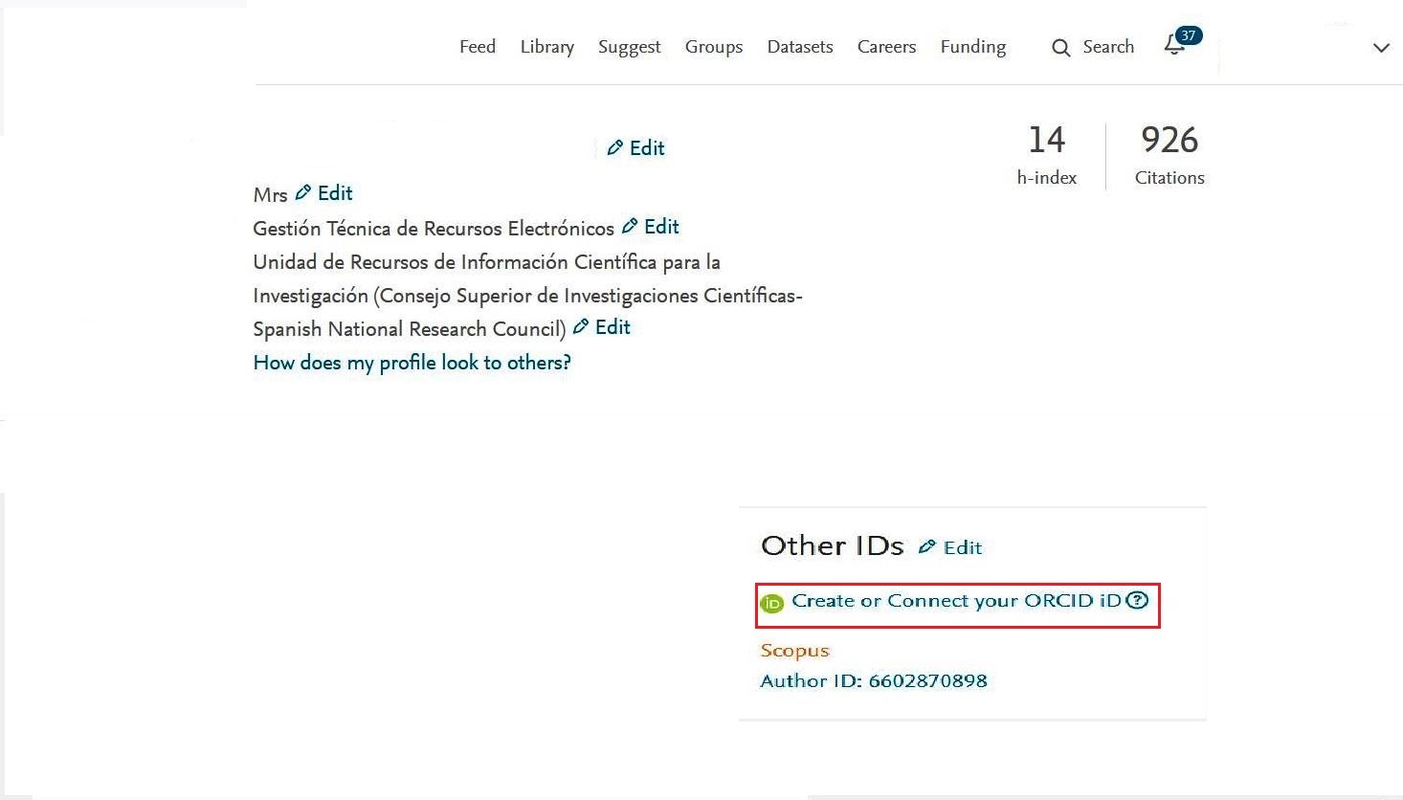Open the Datasets page
Viewport: 1403px width, 800px height.
coord(799,47)
